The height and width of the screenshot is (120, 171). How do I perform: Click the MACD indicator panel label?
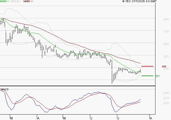tap(5, 89)
